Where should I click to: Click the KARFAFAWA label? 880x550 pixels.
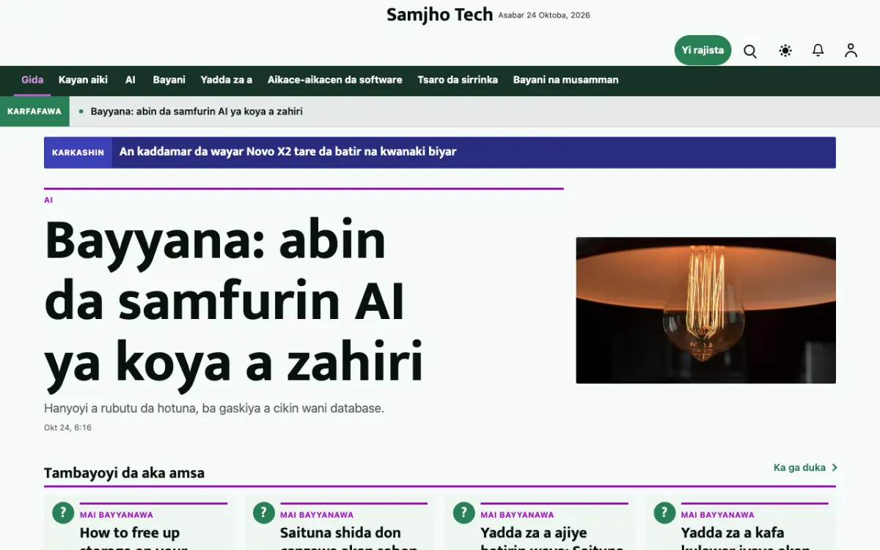point(34,111)
